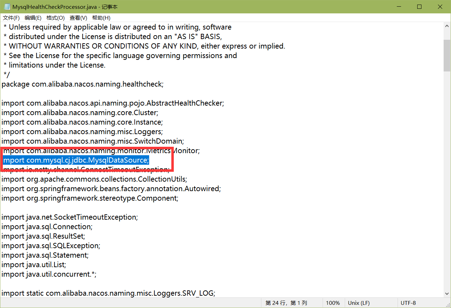Click the Unix (LF) status bar entry

359,303
